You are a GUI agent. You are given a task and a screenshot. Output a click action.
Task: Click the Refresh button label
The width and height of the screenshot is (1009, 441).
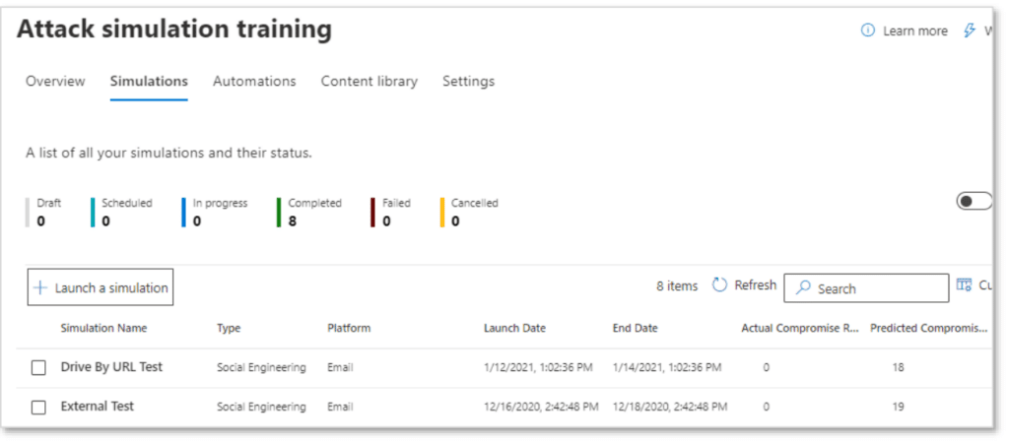[756, 284]
